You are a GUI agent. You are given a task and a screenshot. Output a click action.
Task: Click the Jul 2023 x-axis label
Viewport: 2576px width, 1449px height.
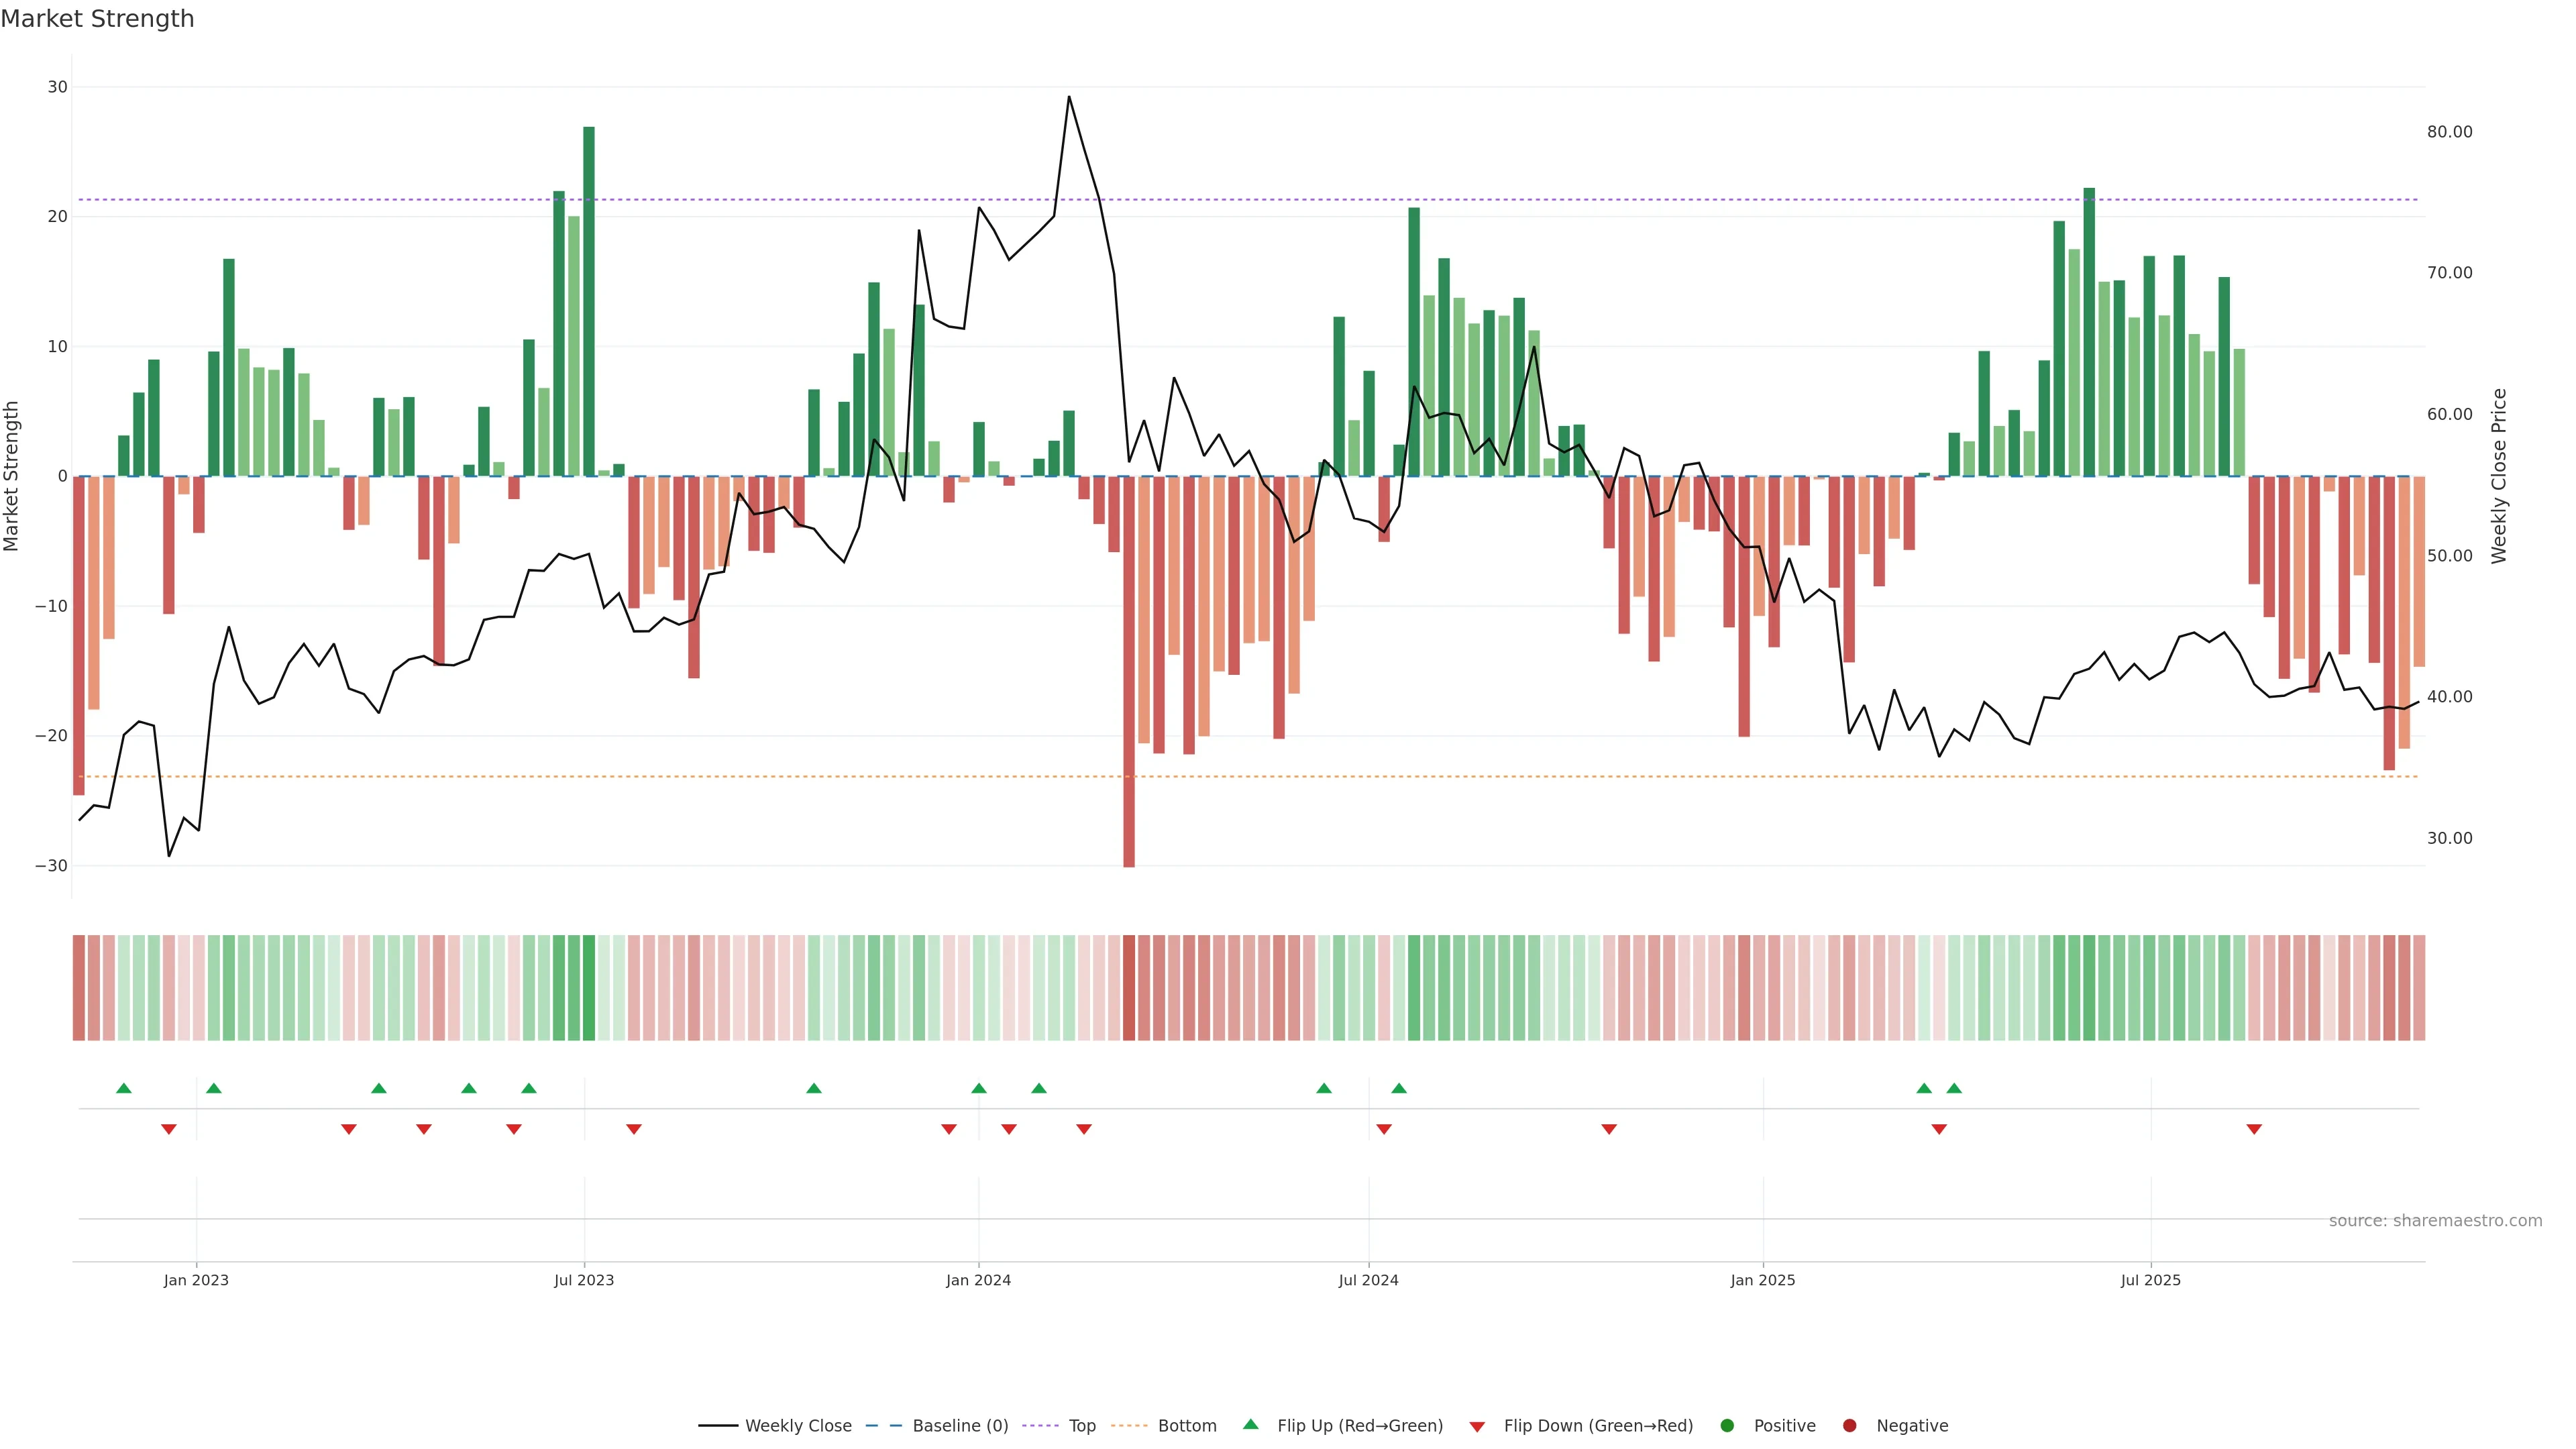click(x=584, y=1280)
